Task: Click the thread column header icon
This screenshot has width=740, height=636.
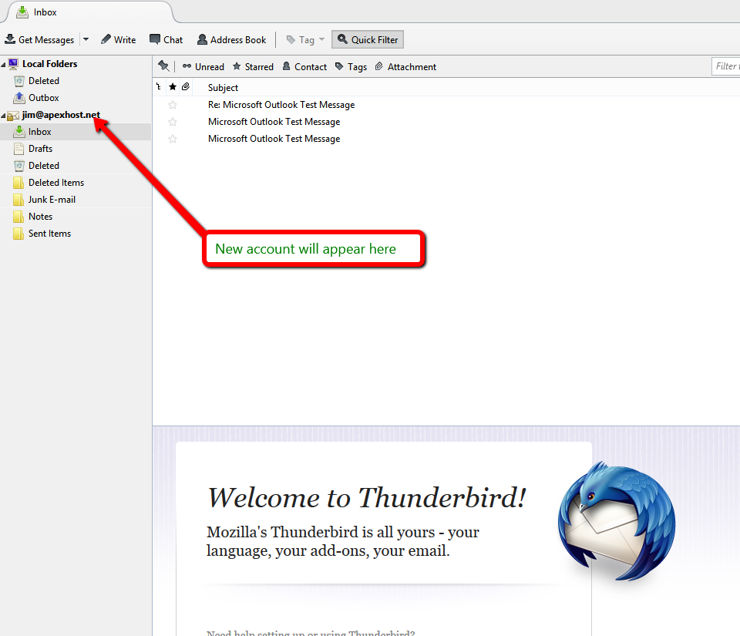Action: tap(159, 87)
